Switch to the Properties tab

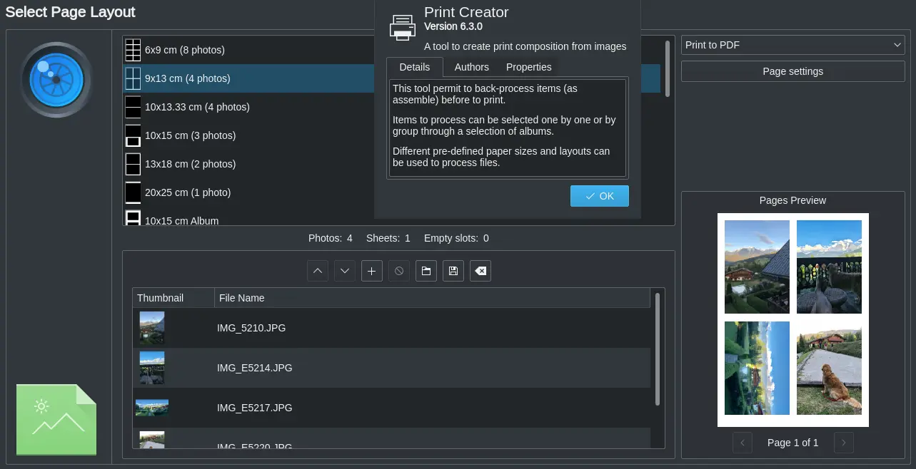click(x=528, y=67)
